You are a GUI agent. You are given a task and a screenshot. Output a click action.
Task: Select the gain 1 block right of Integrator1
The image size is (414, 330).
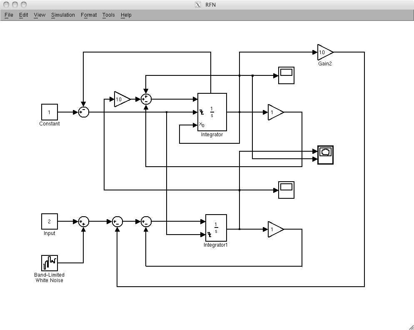coord(275,229)
